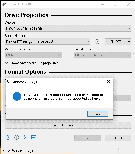
Task: Click the Rufus pen drive title icon
Action: (x=4, y=4)
